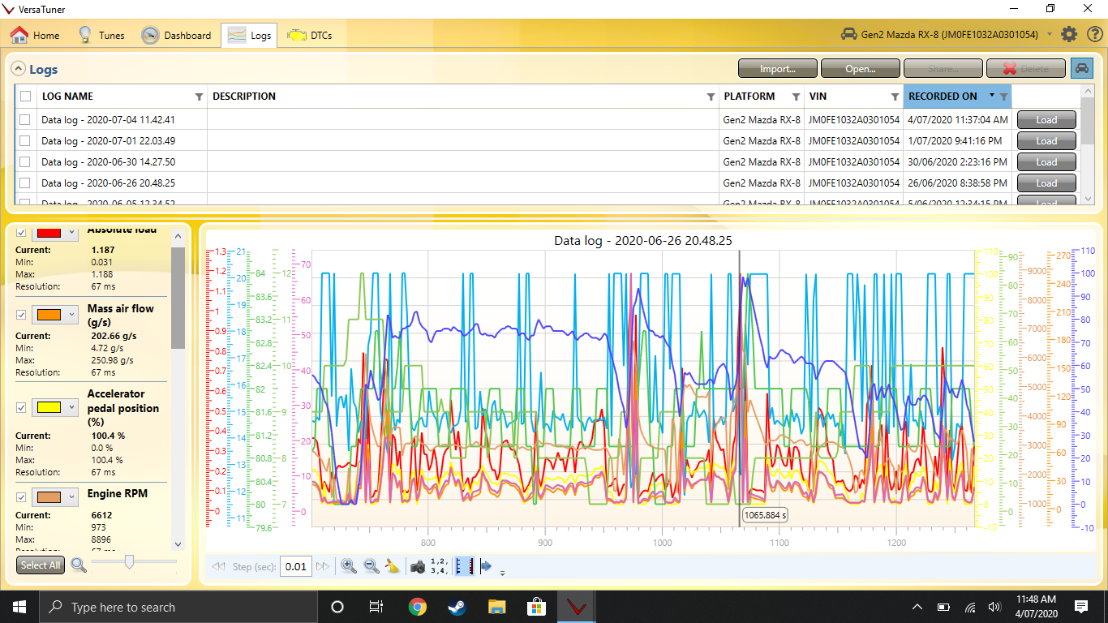Click the blue car filter button in Logs
The image size is (1108, 623).
point(1082,69)
